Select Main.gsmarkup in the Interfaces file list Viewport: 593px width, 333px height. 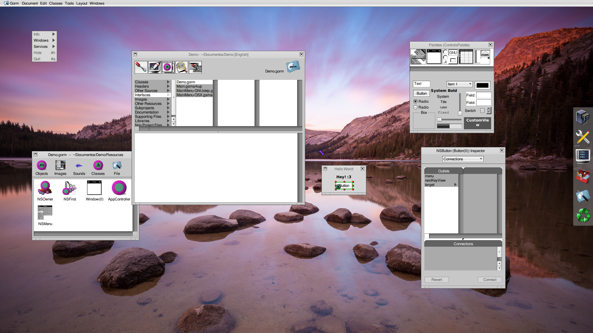pyautogui.click(x=189, y=86)
